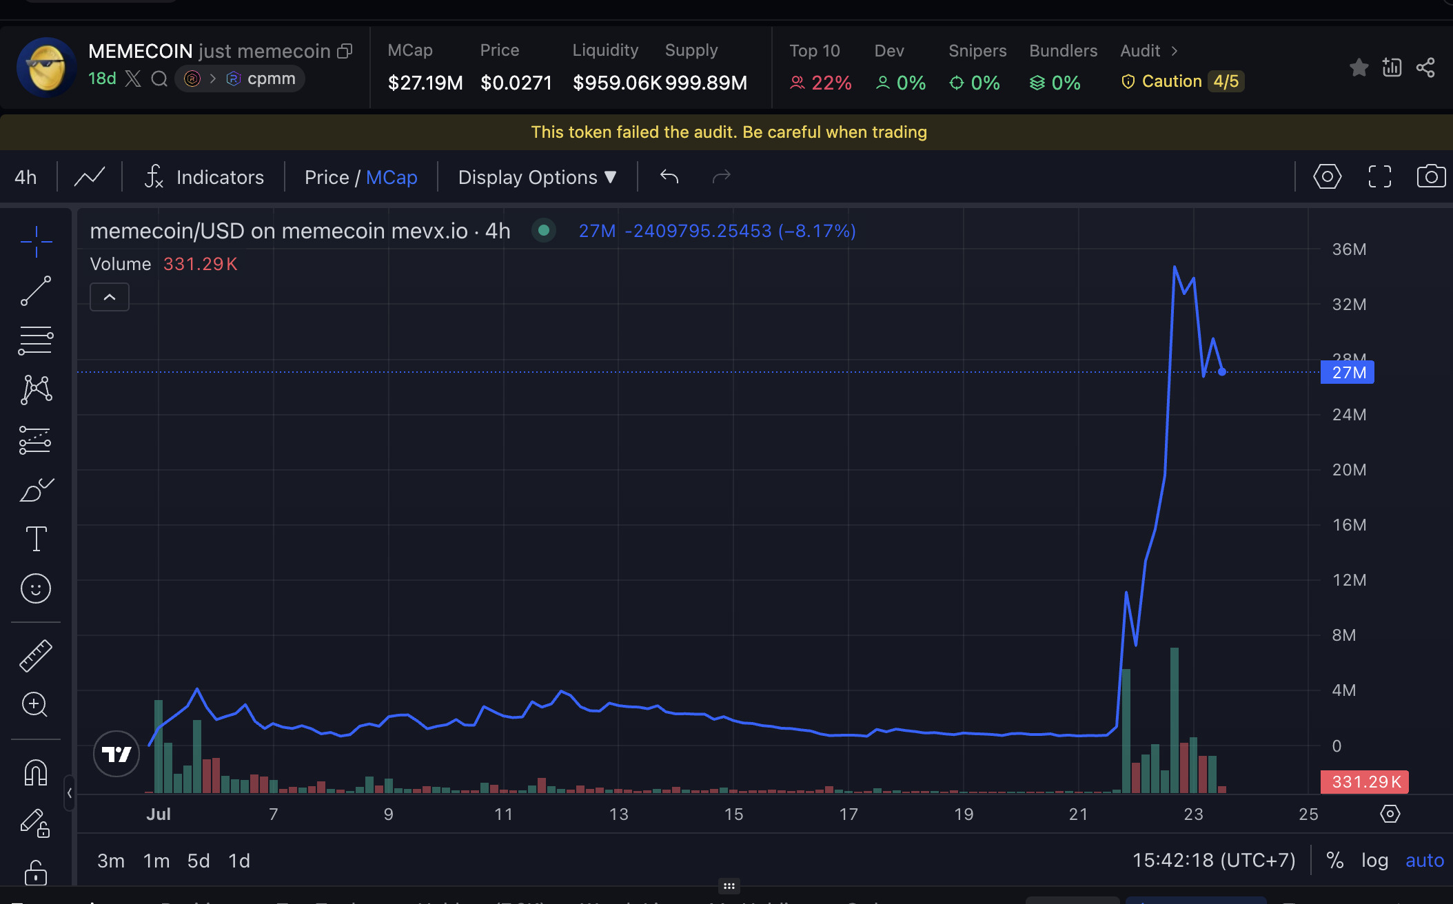Activate the zoom in tool

coord(36,704)
